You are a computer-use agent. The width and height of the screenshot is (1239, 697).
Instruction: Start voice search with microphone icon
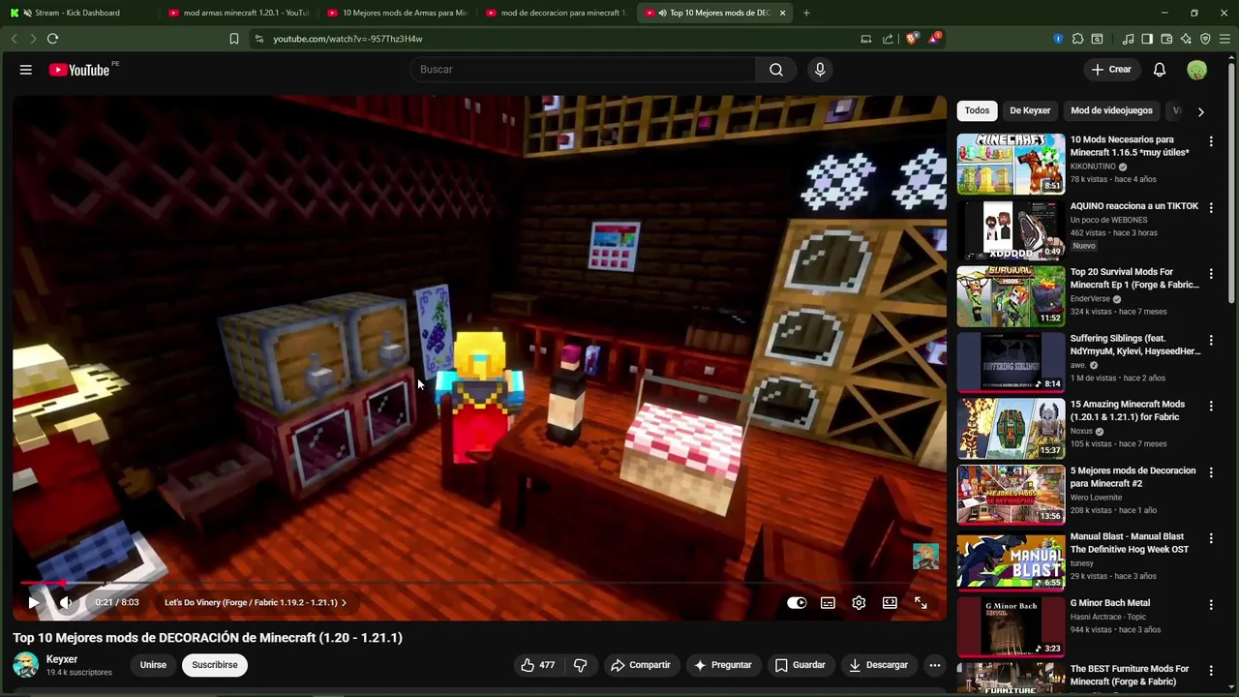(820, 70)
